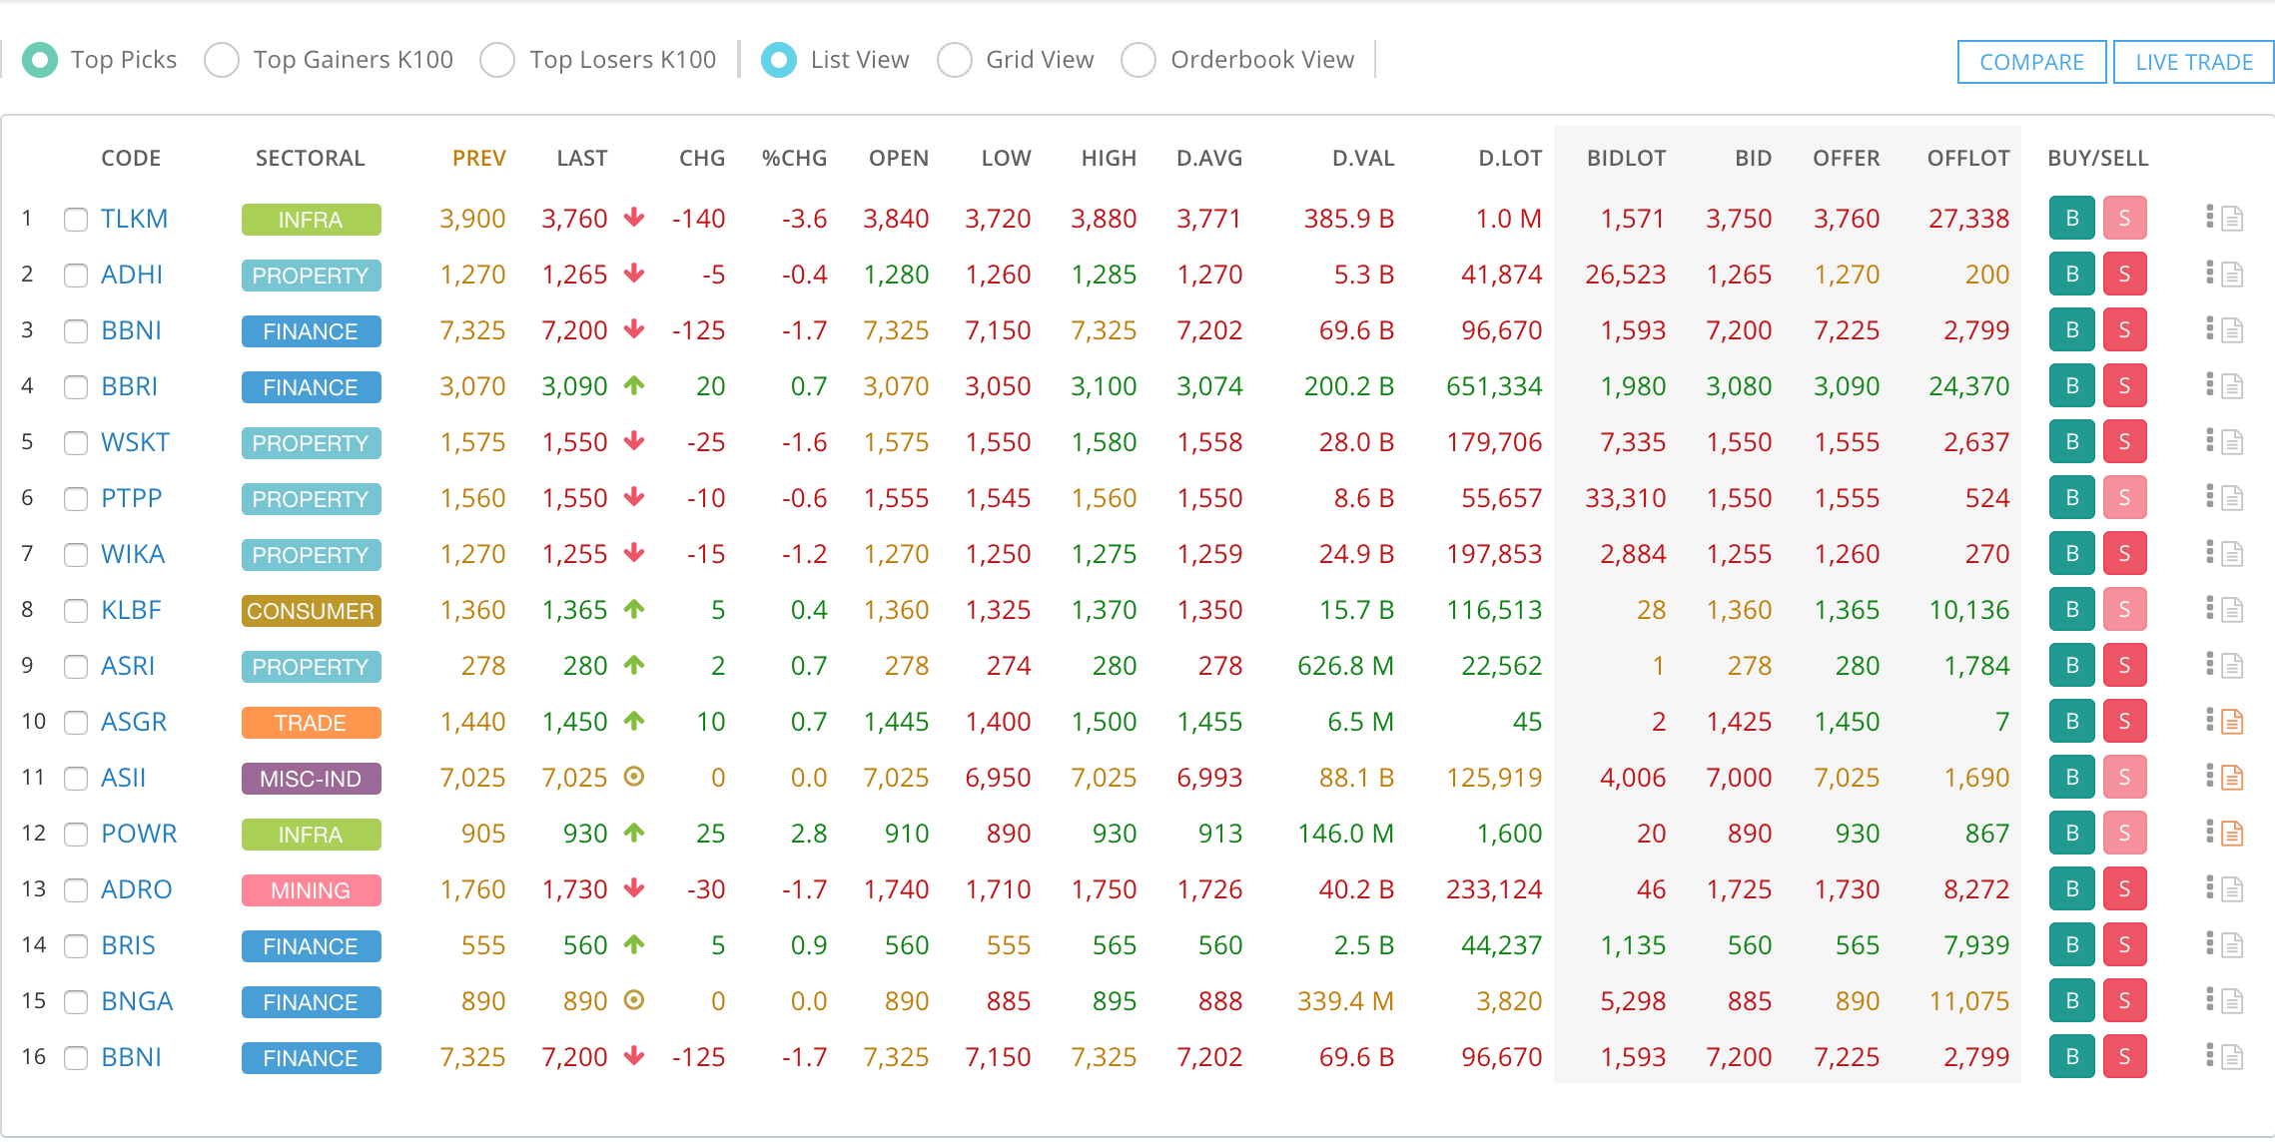Viewport: 2275px width, 1142px height.
Task: Select the Grid View radio button
Action: pos(955,60)
